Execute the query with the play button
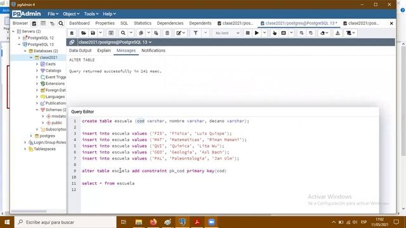Image resolution: width=406 pixels, height=228 pixels. click(x=256, y=33)
